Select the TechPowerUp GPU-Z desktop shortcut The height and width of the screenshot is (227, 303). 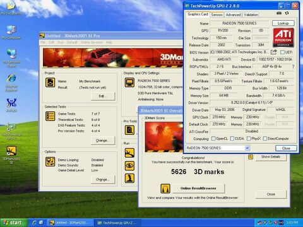[11, 132]
